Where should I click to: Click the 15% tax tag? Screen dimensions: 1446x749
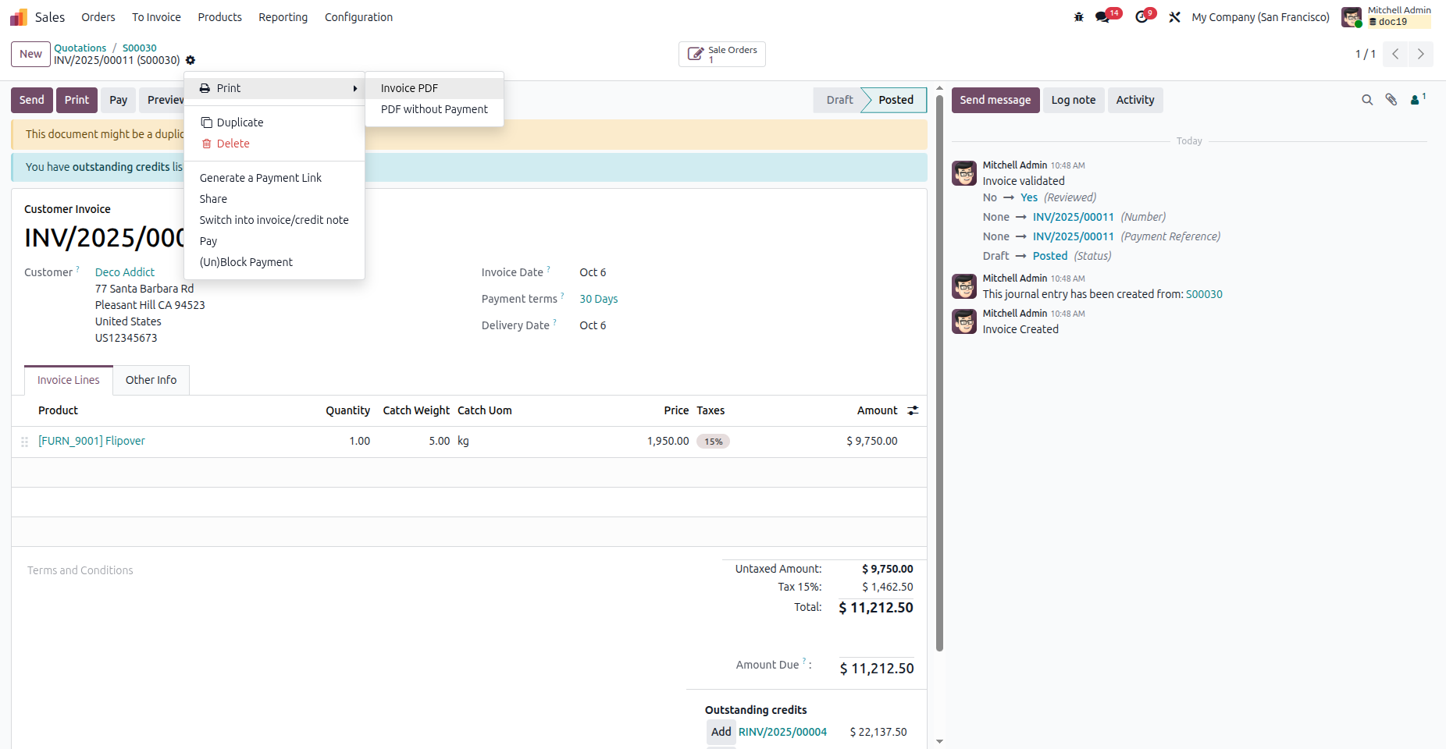click(713, 442)
